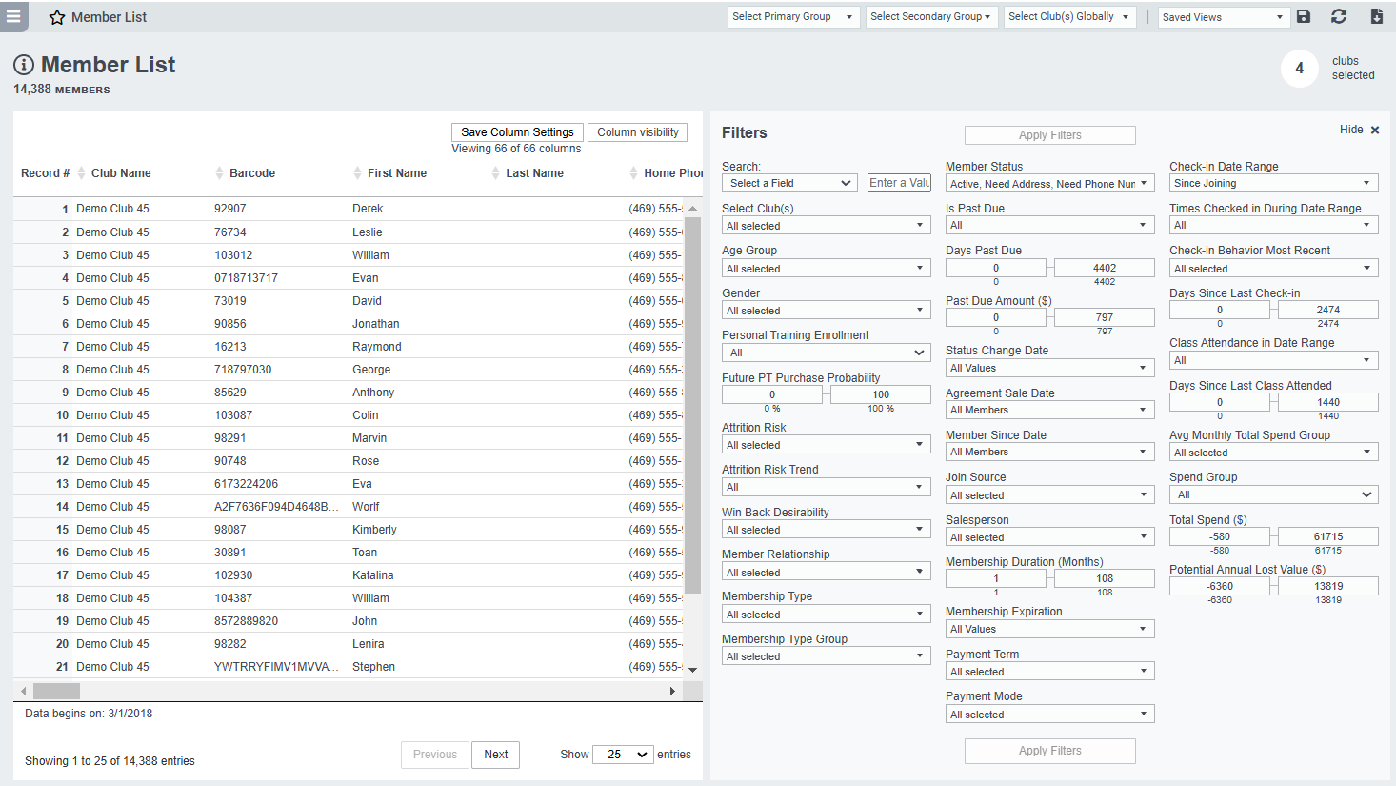Click the Enter a Value search field
Image resolution: width=1396 pixels, height=786 pixels.
898,182
